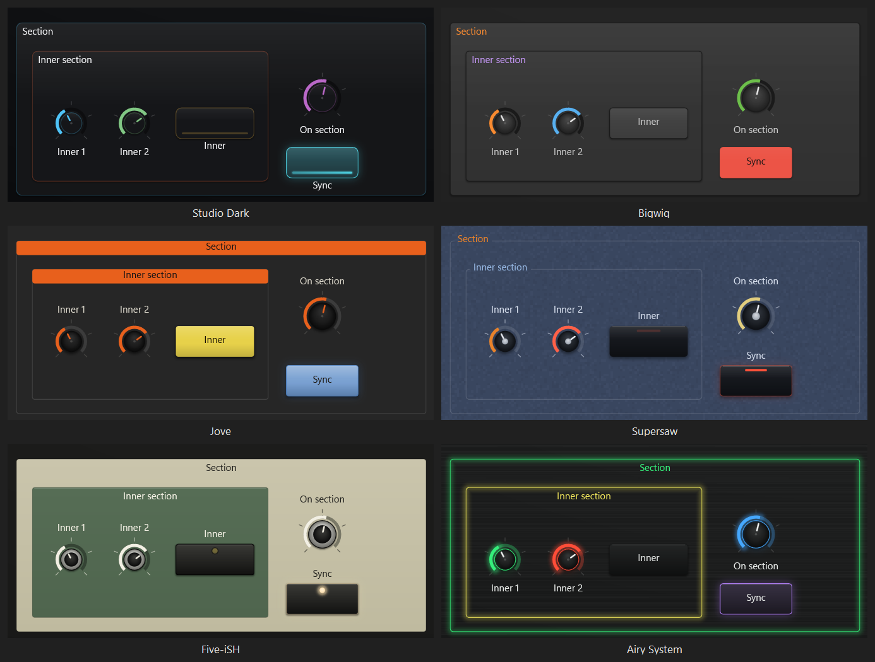
Task: Click the Studio Dark theme caption
Action: tap(220, 213)
